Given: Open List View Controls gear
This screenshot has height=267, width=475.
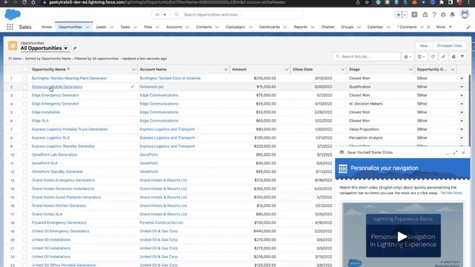Looking at the screenshot, I should [x=407, y=56].
